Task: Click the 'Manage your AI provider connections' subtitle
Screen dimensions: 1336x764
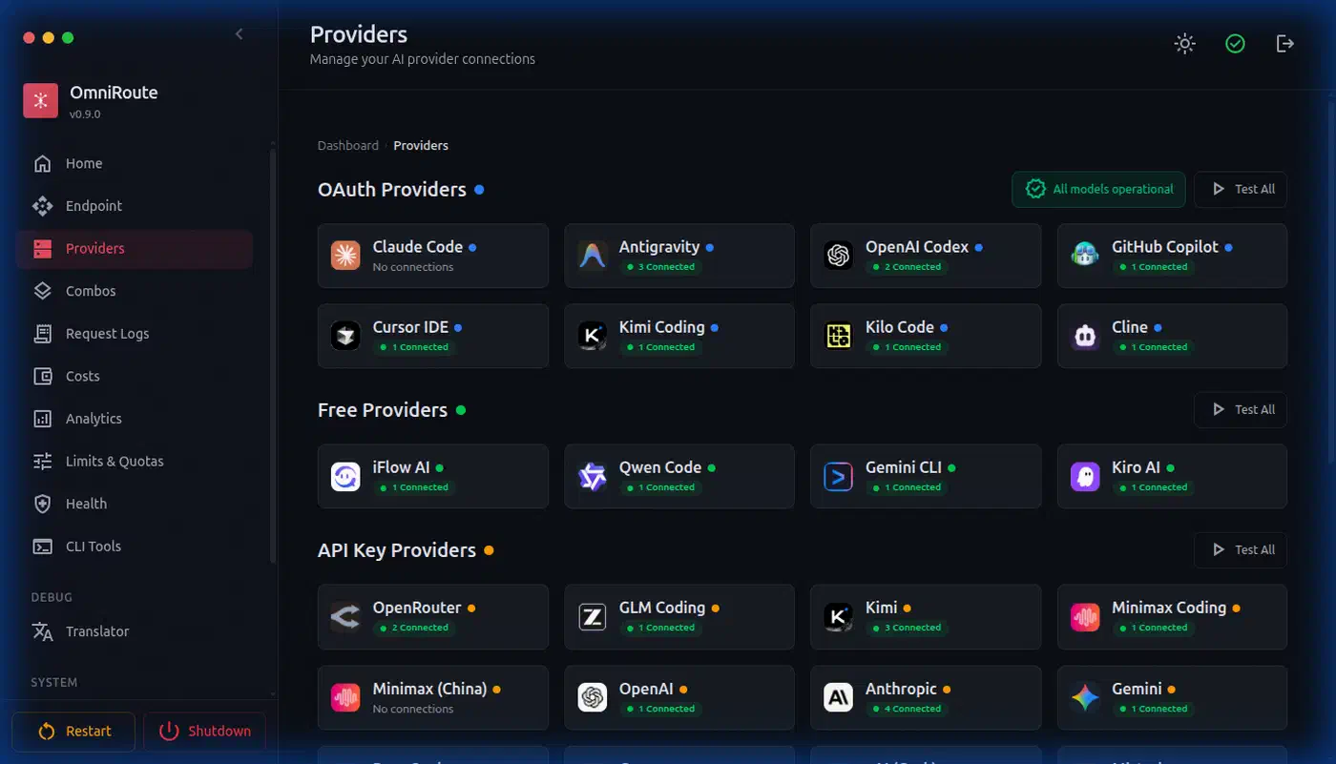Action: (423, 59)
